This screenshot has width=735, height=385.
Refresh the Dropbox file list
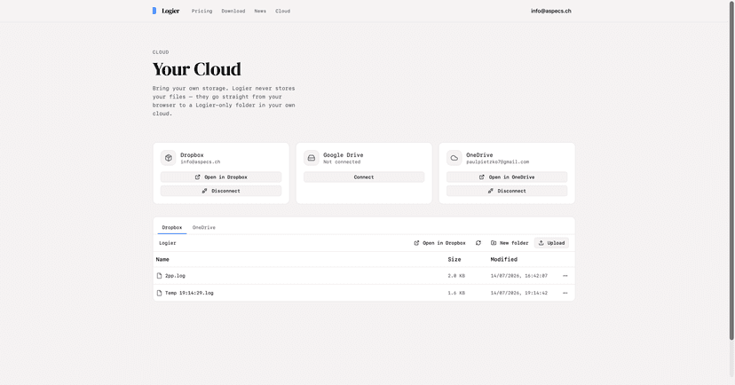click(478, 242)
